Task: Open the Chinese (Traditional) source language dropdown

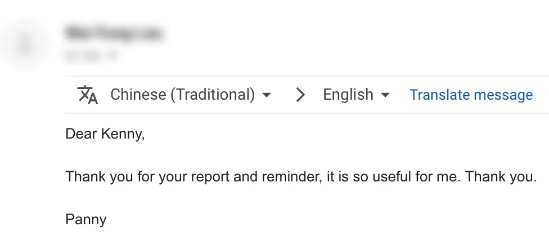Action: pyautogui.click(x=183, y=95)
